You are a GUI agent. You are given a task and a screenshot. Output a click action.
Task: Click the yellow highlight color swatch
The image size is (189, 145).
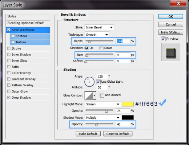pos(128,104)
